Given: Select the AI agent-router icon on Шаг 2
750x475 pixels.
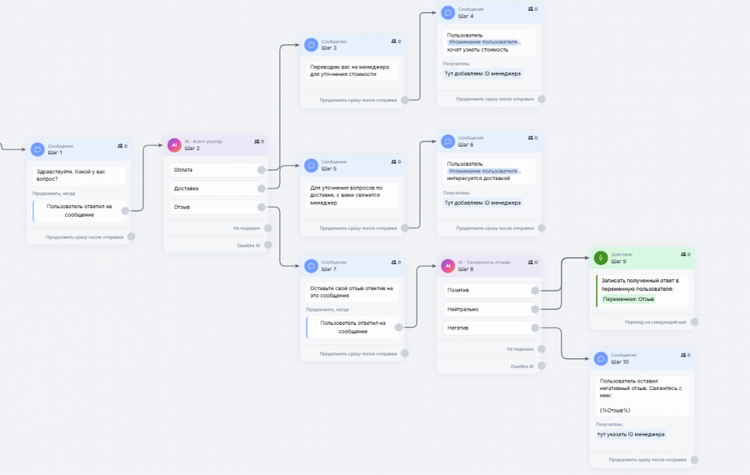Looking at the screenshot, I should tap(174, 145).
